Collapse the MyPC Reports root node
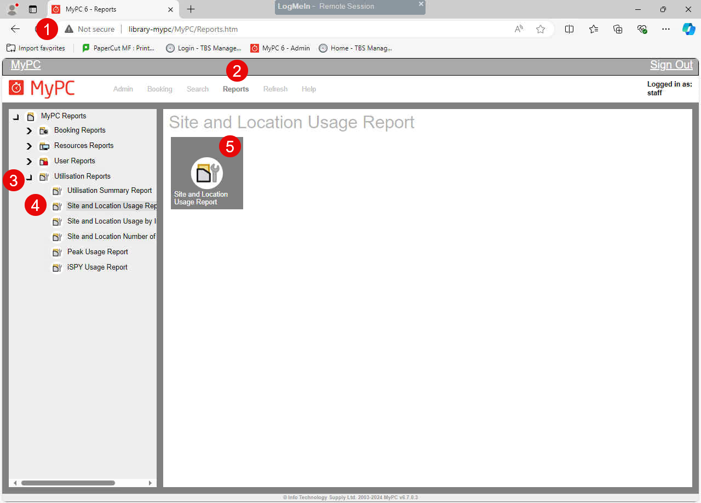 (16, 116)
